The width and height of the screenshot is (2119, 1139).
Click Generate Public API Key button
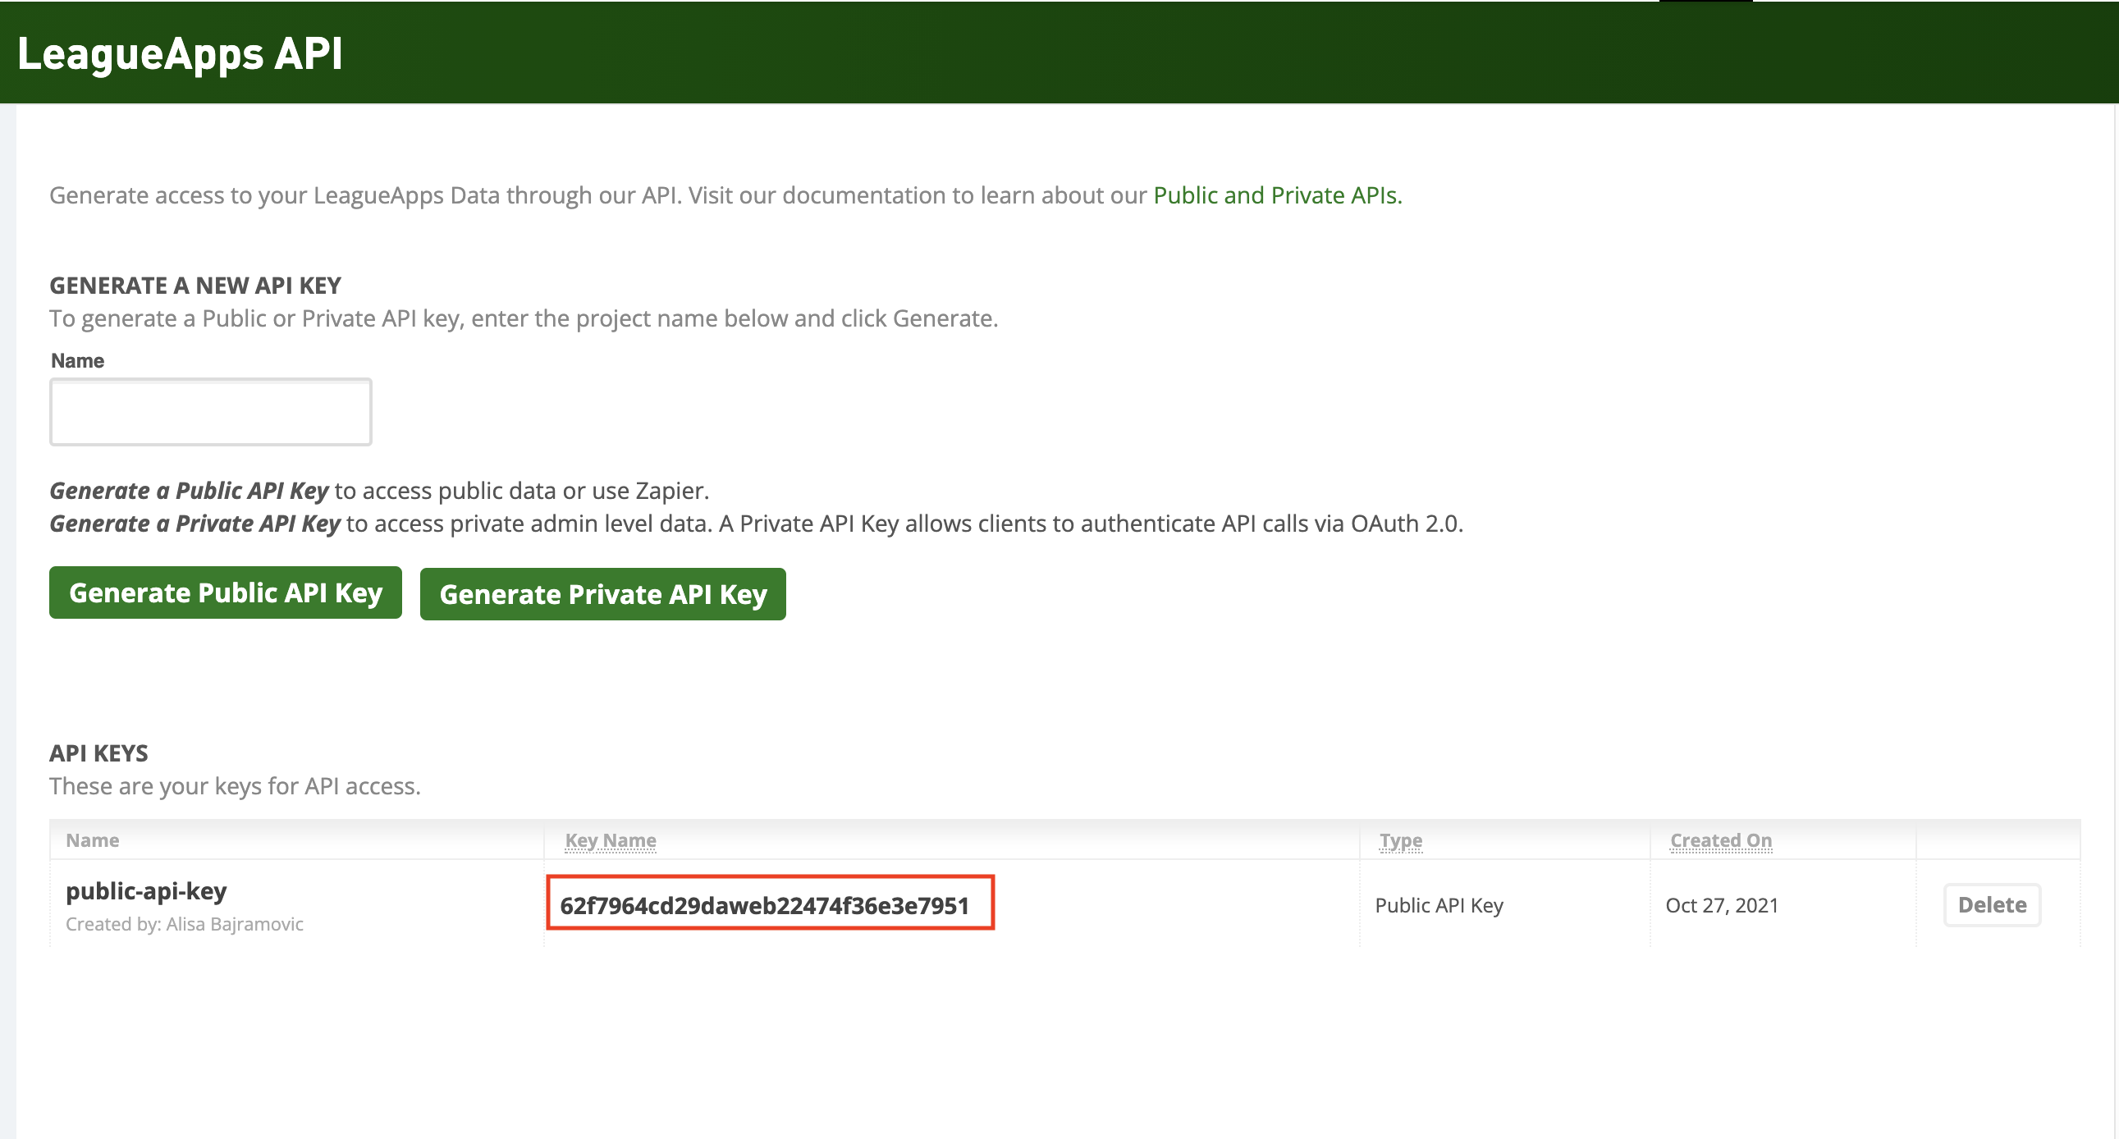(x=226, y=592)
